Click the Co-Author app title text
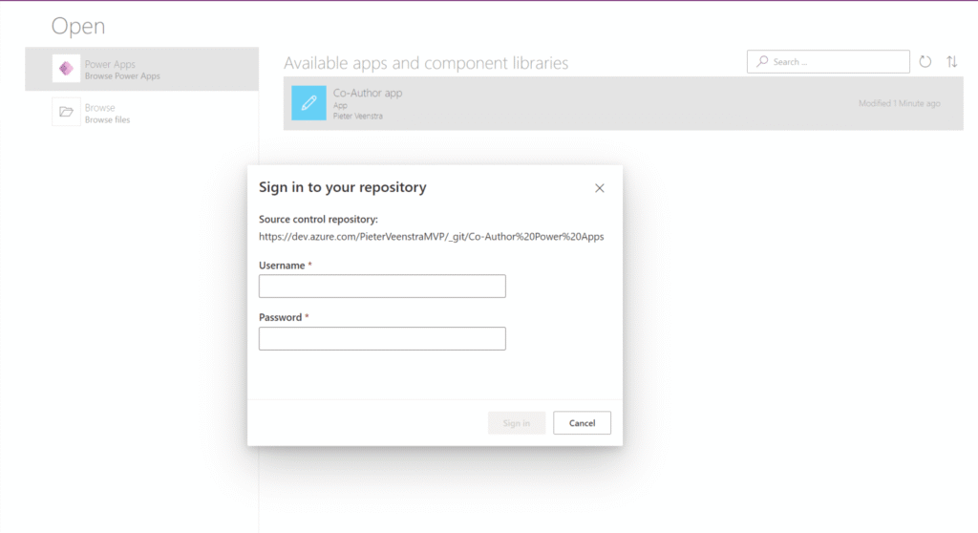Viewport: 978px width, 533px height. (x=368, y=93)
